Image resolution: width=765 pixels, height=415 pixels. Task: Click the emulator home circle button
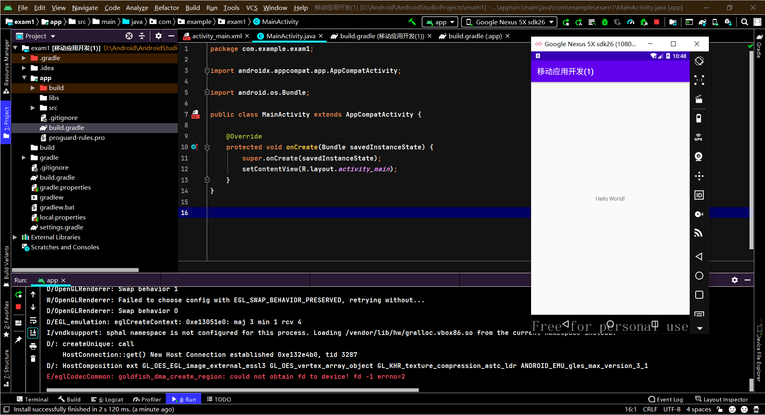699,276
